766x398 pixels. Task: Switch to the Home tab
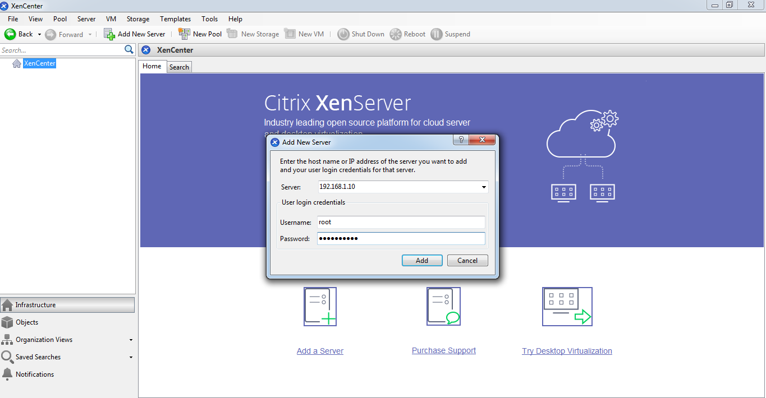152,66
